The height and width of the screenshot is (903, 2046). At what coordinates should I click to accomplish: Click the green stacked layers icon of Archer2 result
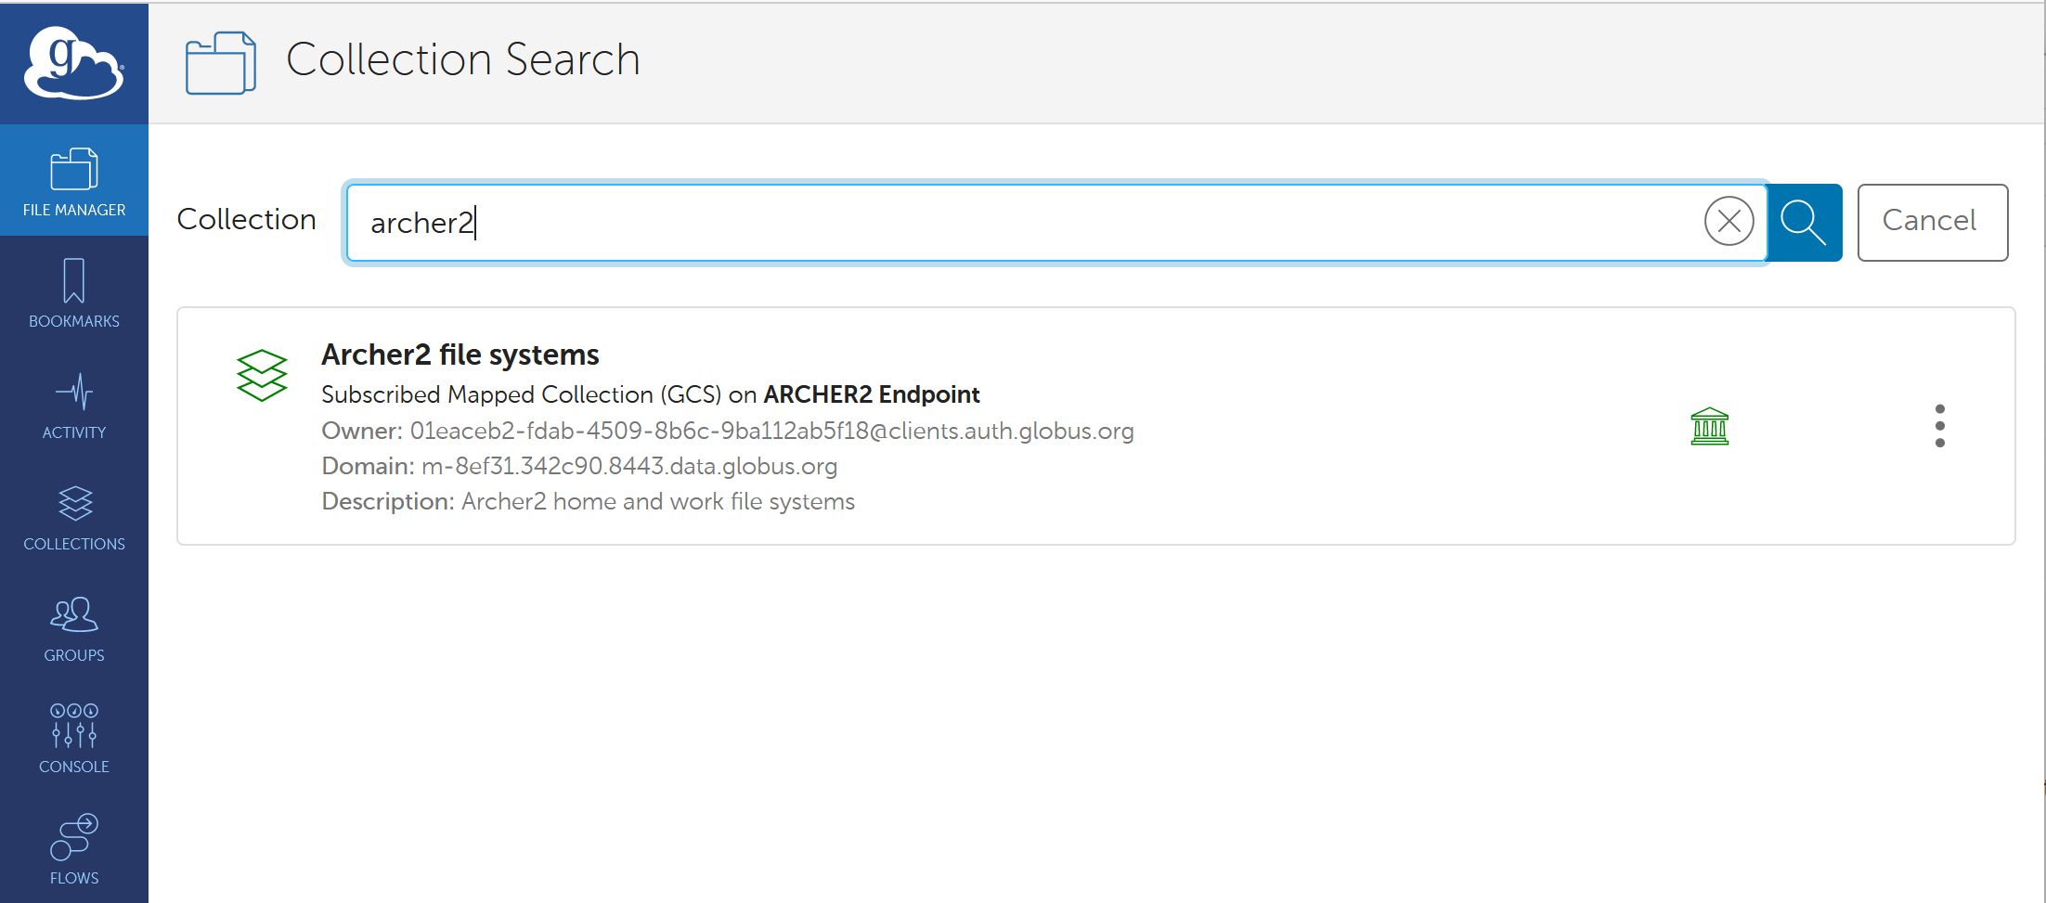(262, 375)
